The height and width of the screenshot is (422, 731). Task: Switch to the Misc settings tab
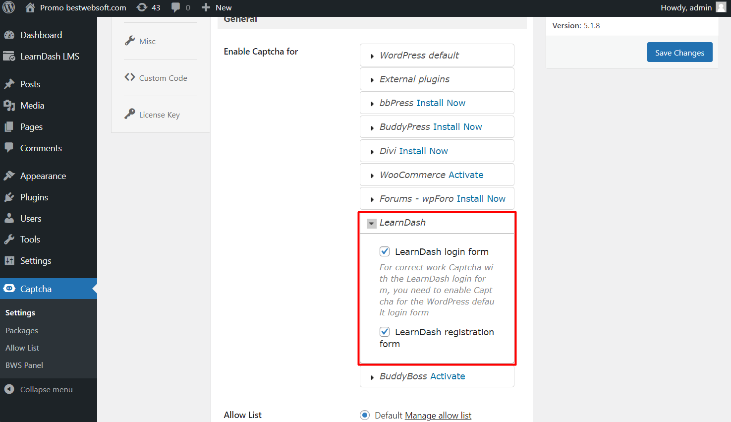(147, 41)
